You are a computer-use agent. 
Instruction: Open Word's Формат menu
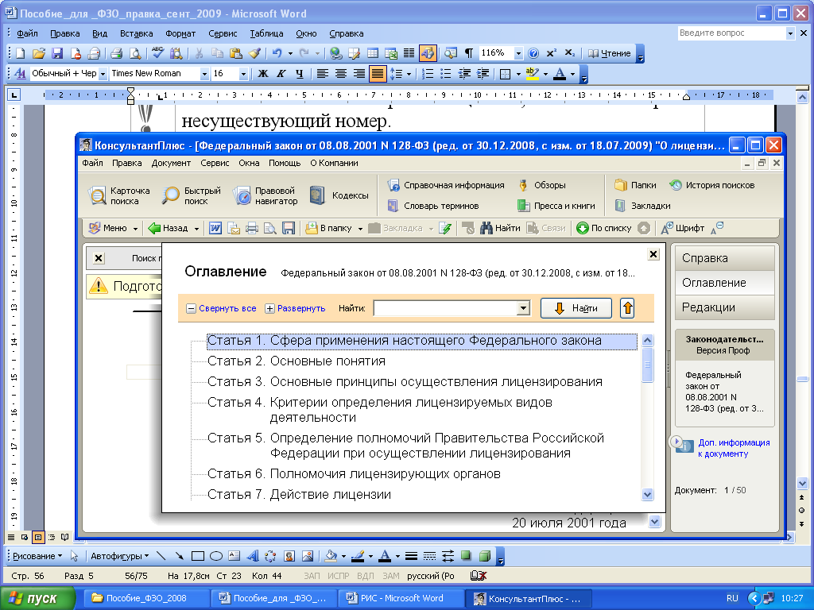[180, 33]
